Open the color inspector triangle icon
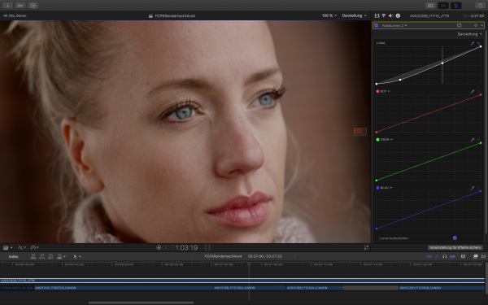The width and height of the screenshot is (488, 305). pyautogui.click(x=384, y=15)
